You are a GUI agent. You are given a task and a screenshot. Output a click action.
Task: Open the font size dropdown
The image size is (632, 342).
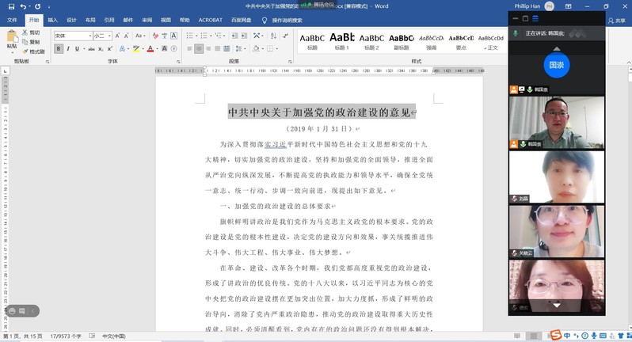111,36
